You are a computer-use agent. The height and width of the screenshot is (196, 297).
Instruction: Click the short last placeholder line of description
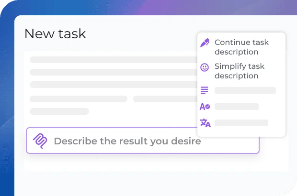click(59, 111)
